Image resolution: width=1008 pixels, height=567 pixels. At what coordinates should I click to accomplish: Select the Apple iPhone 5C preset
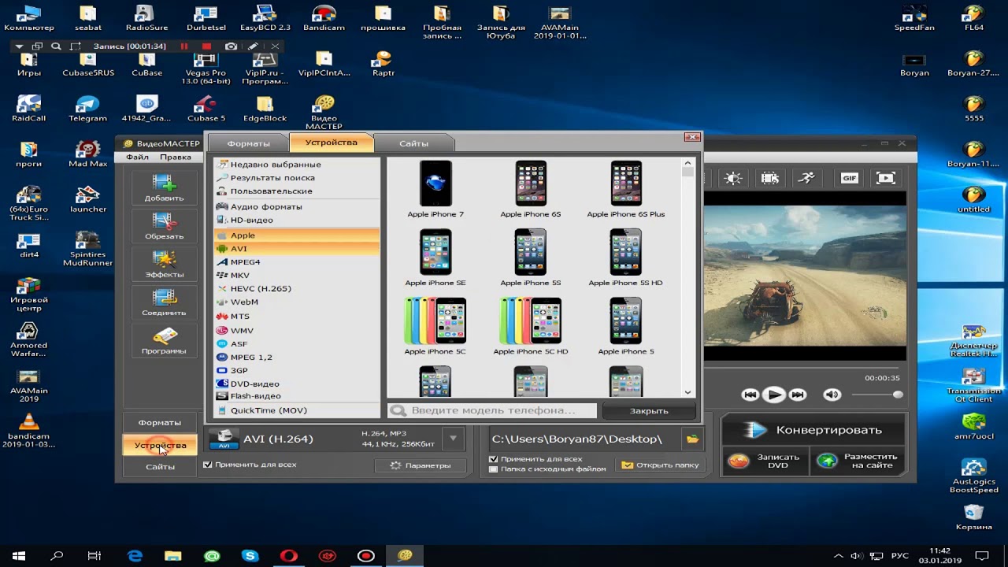(435, 326)
